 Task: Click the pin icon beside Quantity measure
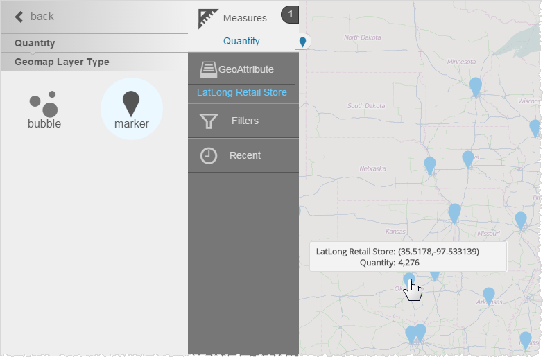[x=302, y=42]
